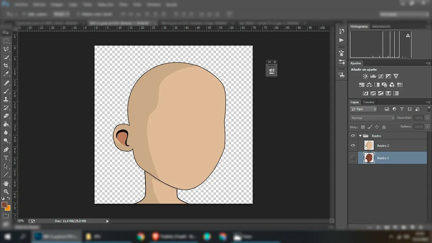432x243 pixels.
Task: Click the histogram cache warning triangle
Action: 408,35
